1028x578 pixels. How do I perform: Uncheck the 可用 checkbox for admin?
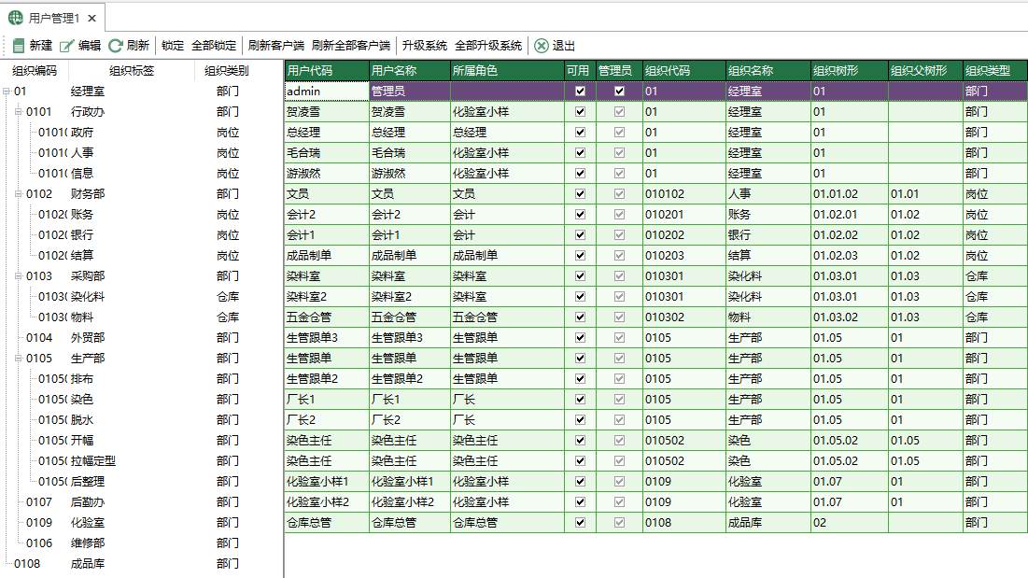pyautogui.click(x=580, y=90)
